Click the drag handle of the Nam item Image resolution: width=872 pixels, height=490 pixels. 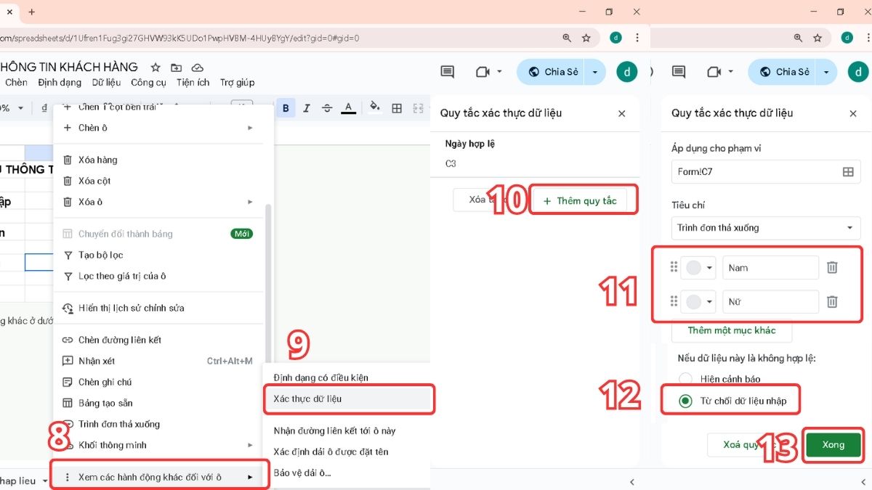pos(674,267)
